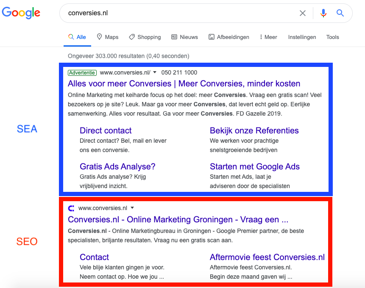
Task: Open Conversies.nl - Online Marketing Groningen result
Action: (x=178, y=219)
